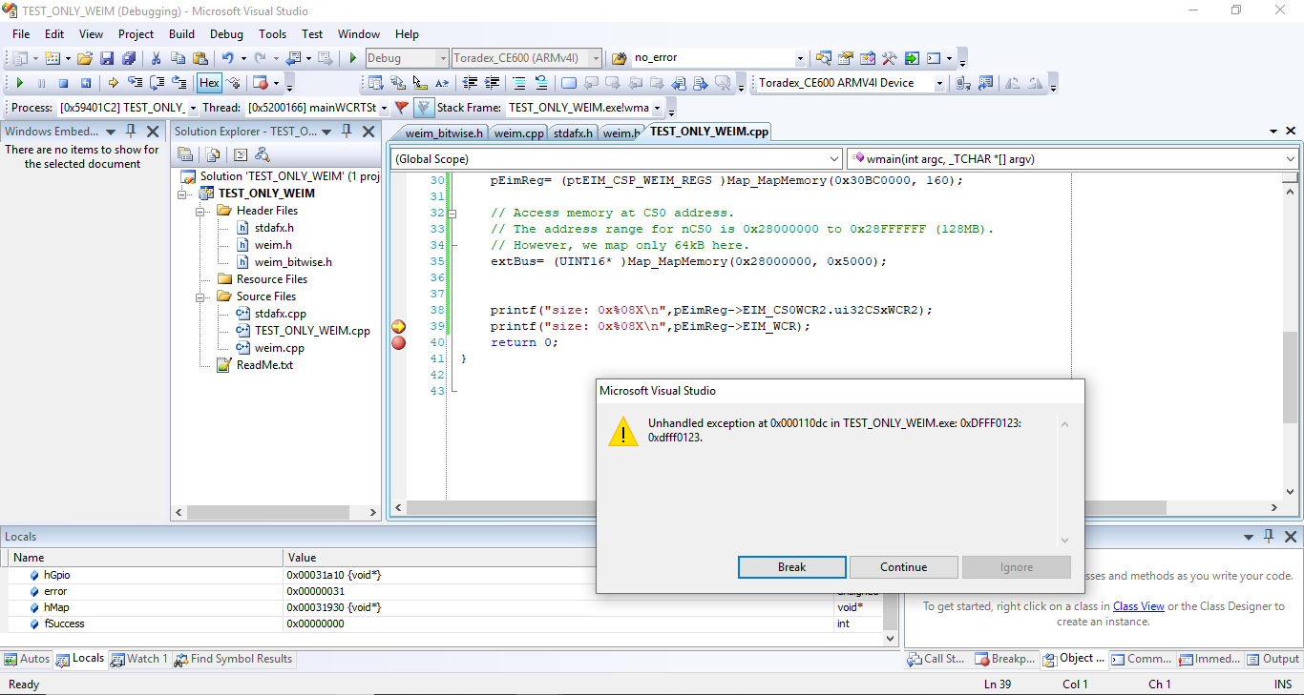This screenshot has width=1304, height=695.
Task: Switch to stdafx.h editor tab
Action: coord(574,133)
